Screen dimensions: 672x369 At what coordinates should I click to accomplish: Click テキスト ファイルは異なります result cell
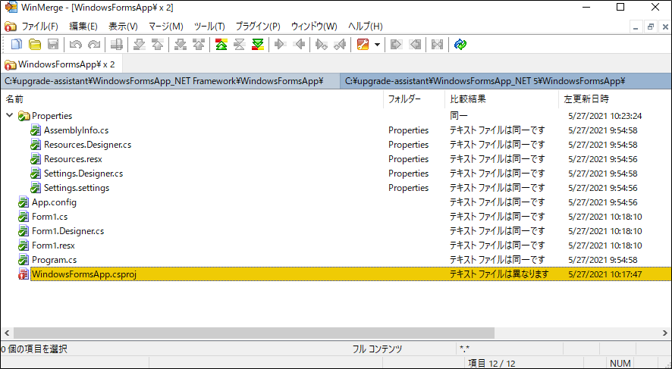pyautogui.click(x=499, y=274)
